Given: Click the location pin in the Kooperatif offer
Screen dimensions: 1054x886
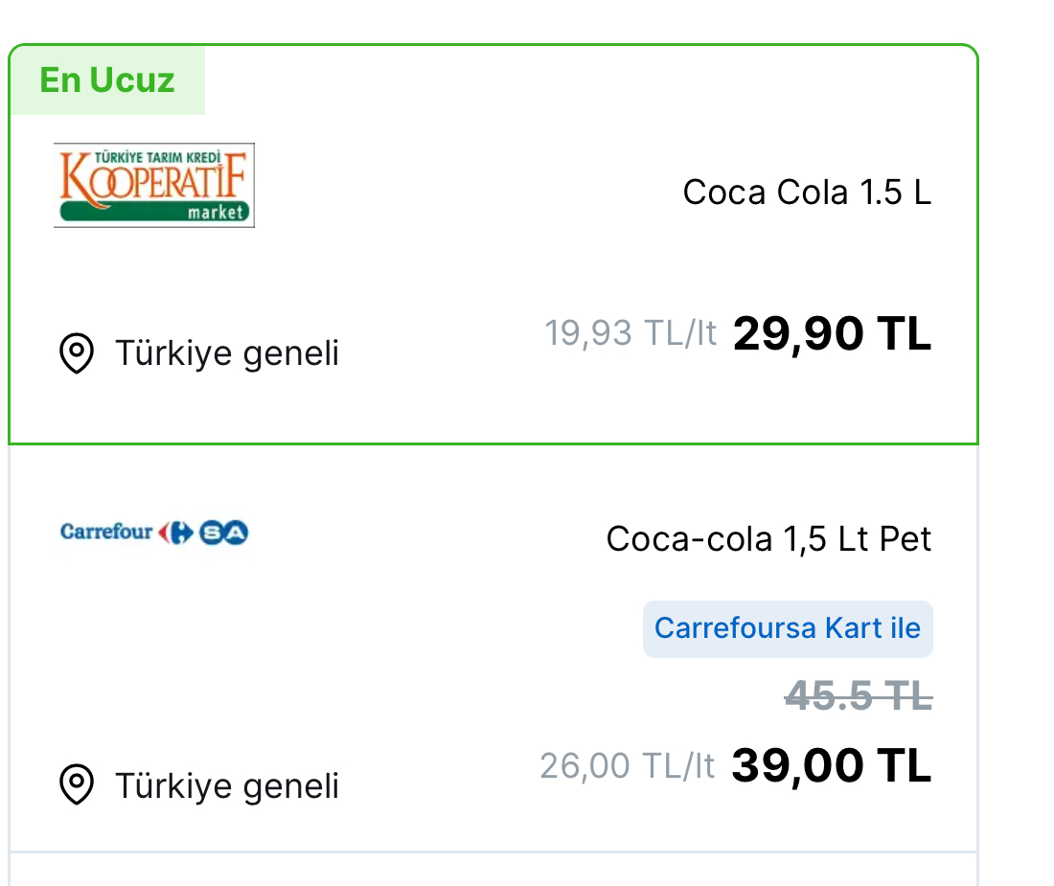Looking at the screenshot, I should [x=77, y=353].
